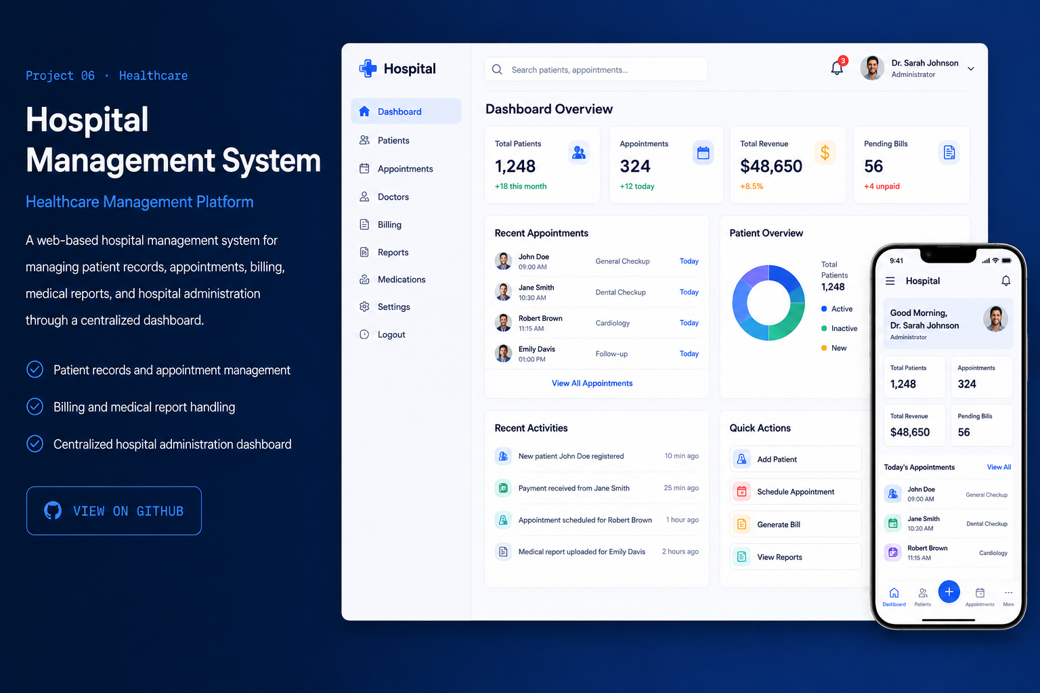Click the new patient registered activity icon

[503, 456]
